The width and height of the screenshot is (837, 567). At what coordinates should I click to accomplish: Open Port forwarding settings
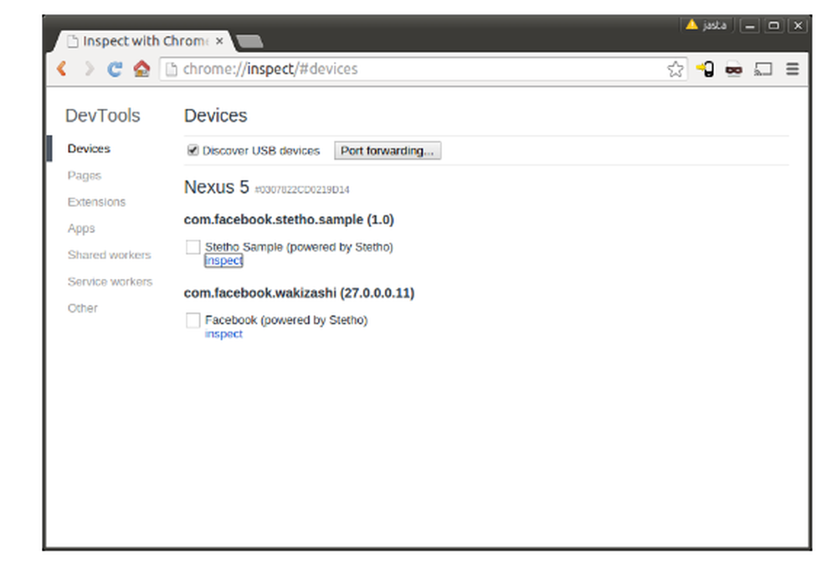pyautogui.click(x=388, y=151)
